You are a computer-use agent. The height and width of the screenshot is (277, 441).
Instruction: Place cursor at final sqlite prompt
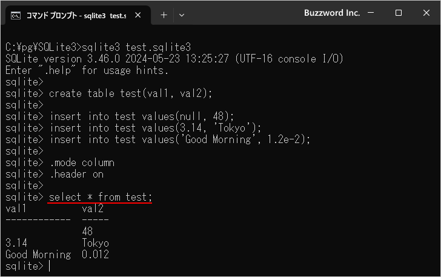point(50,266)
